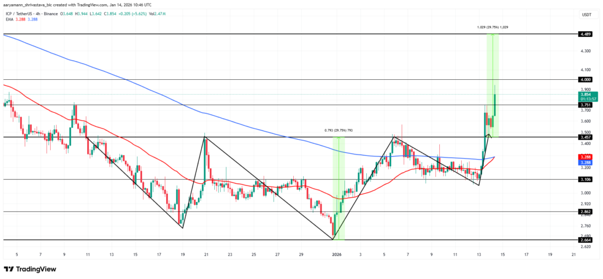Select the upper green 29.75% measurement box
This screenshot has height=279, width=603.
click(493, 85)
